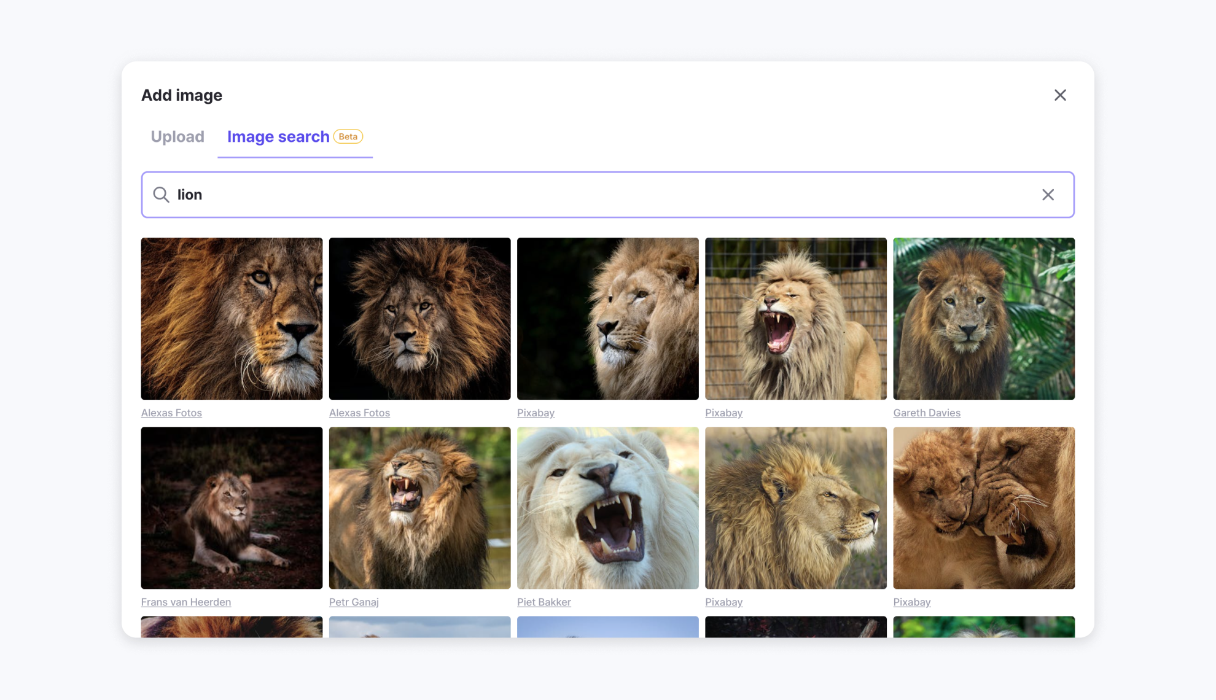Select the lion in jungle foliage photo
This screenshot has width=1216, height=700.
click(x=984, y=319)
